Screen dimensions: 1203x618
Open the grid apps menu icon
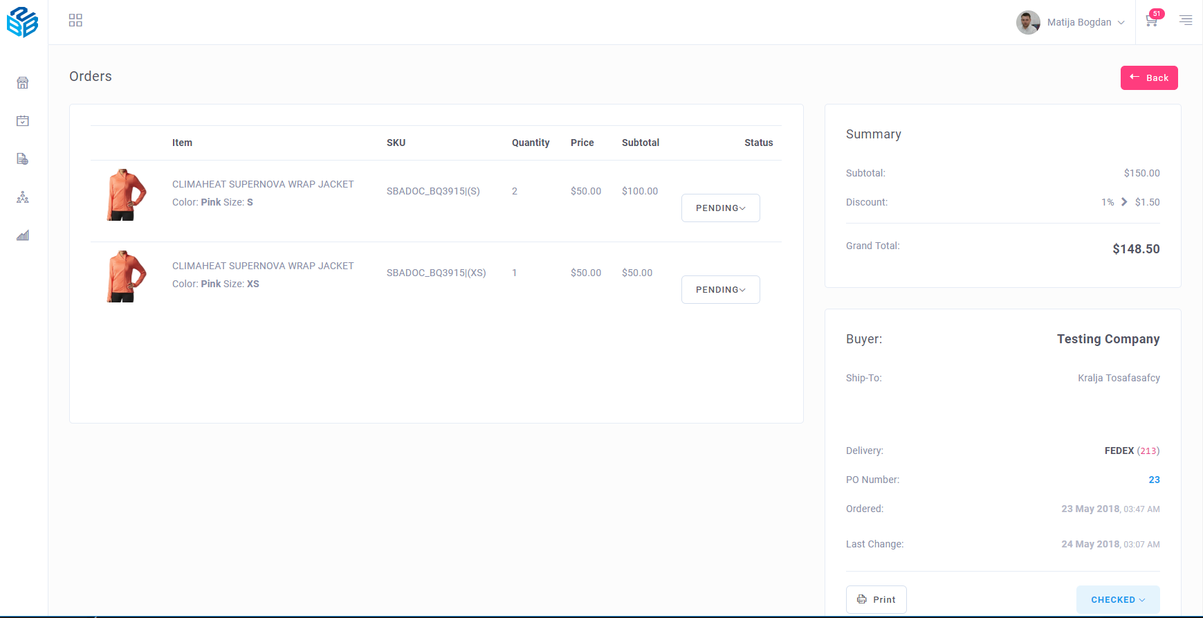[75, 20]
